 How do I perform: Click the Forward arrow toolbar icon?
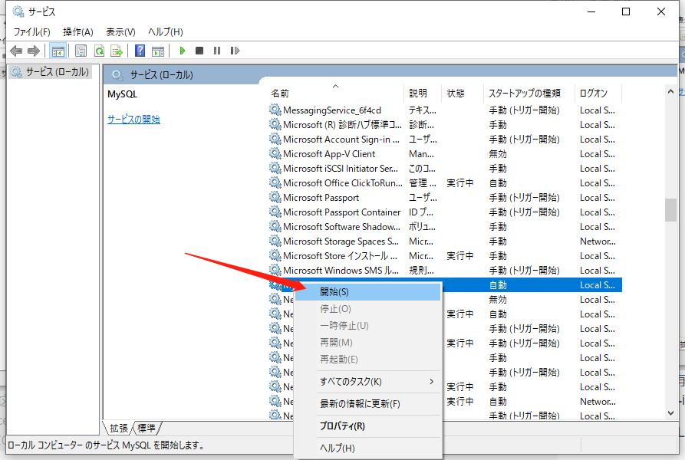point(34,51)
